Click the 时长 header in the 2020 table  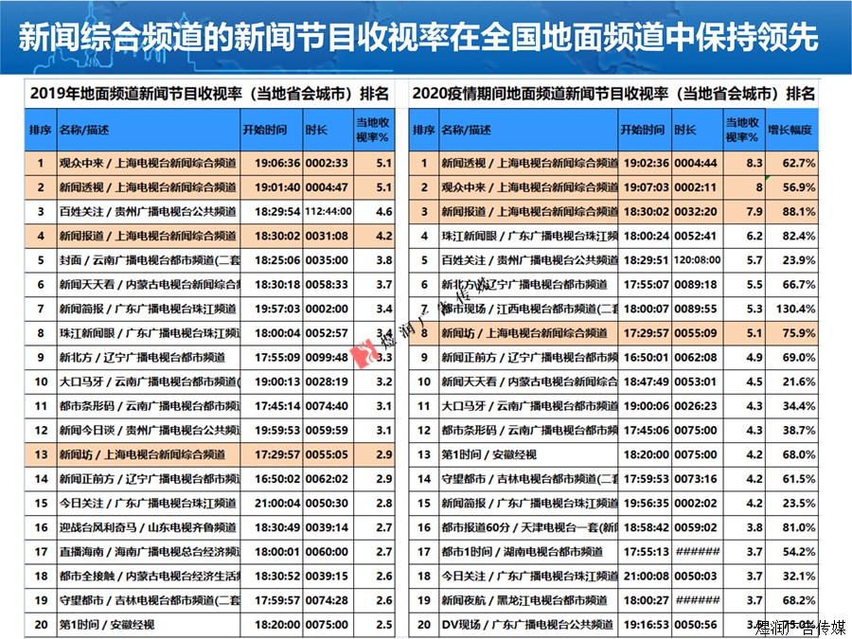(x=697, y=130)
